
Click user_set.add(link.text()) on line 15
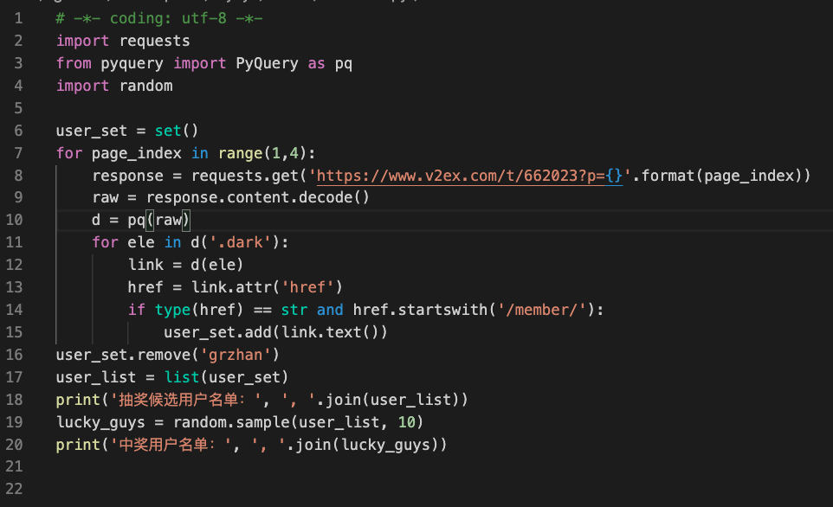275,332
